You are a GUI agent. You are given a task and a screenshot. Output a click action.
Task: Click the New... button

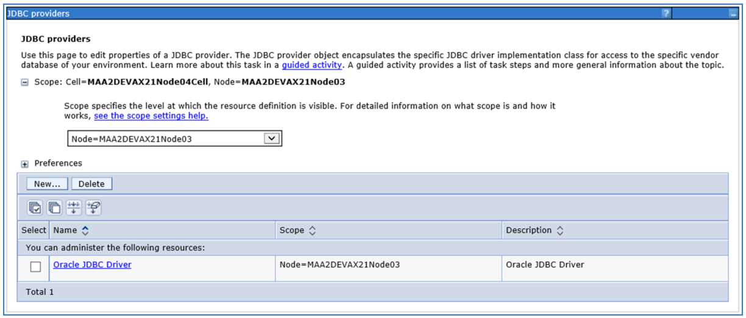pos(47,183)
